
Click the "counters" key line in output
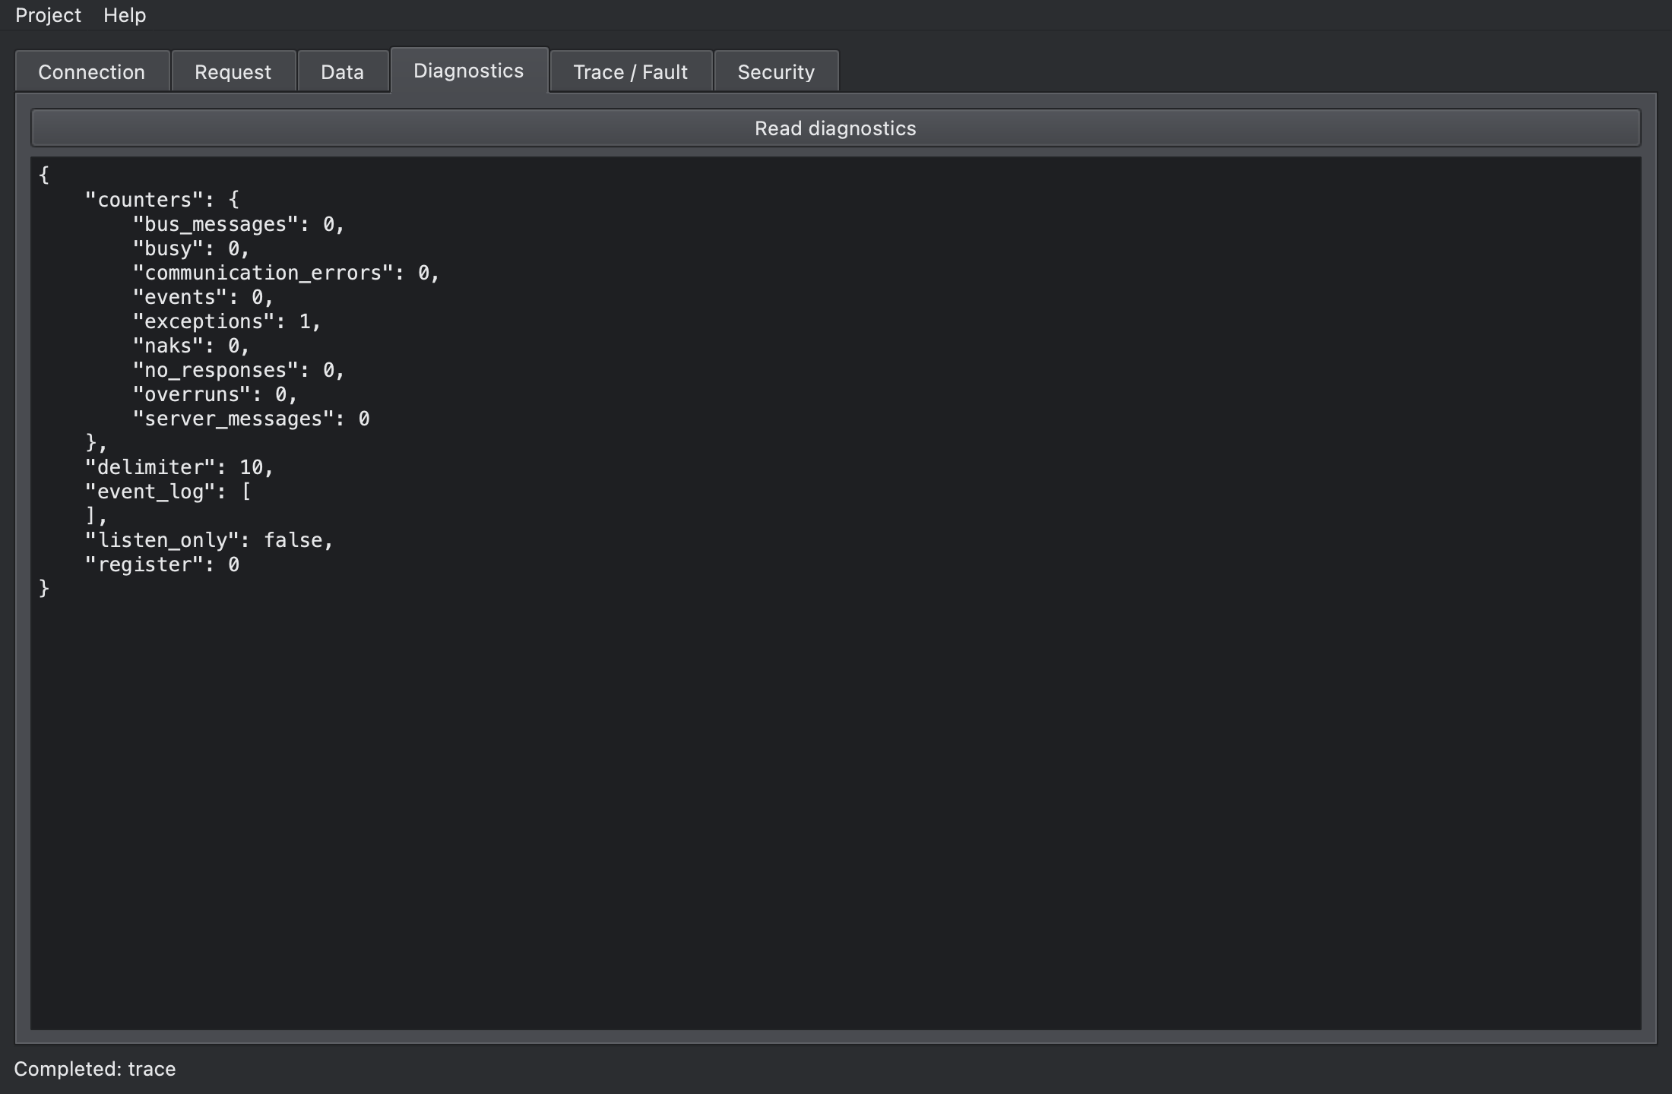click(x=162, y=200)
